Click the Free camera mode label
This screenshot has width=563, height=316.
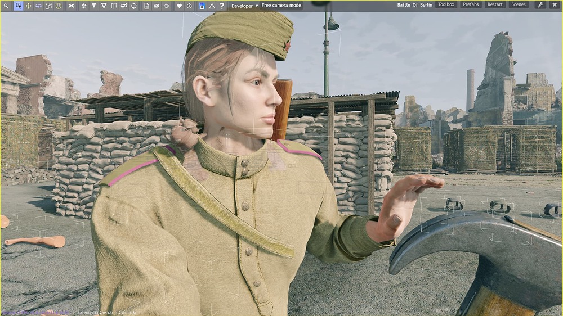point(281,6)
